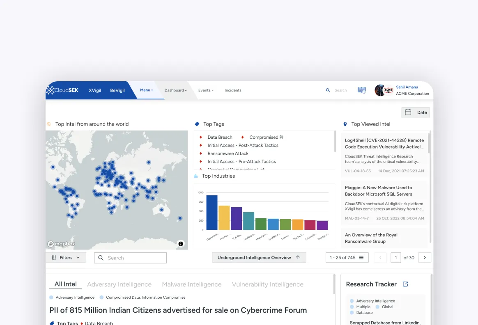
Task: Select Initial Access - Post-Attack Tactics tag
Action: pyautogui.click(x=243, y=146)
